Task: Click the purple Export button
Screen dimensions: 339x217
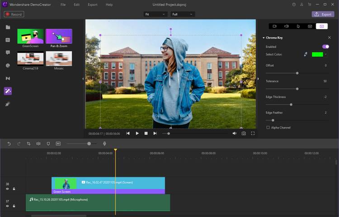Action: pyautogui.click(x=323, y=14)
